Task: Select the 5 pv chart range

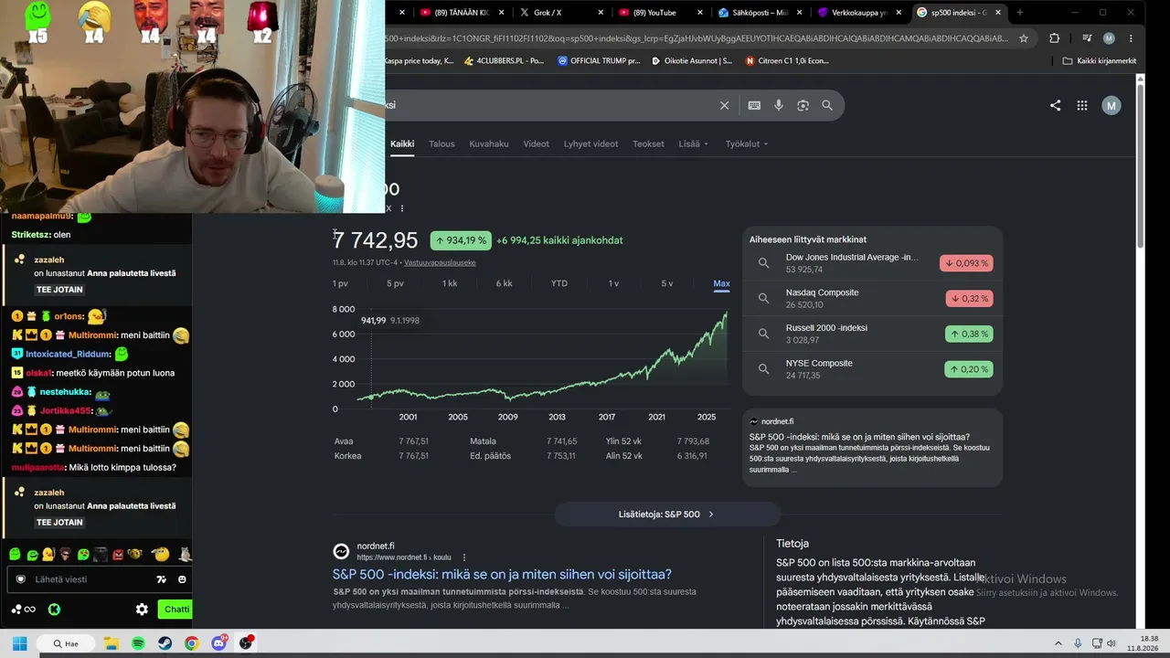Action: pyautogui.click(x=395, y=283)
